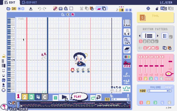
Task: Toggle the rhythm pattern speaker mute
Action: 140,48
